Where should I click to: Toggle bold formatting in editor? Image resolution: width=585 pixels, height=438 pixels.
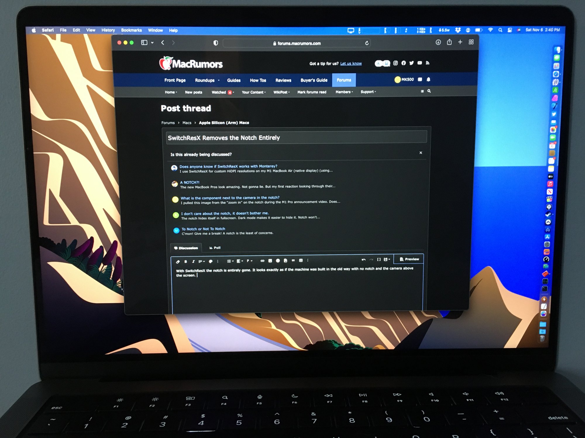(x=185, y=262)
